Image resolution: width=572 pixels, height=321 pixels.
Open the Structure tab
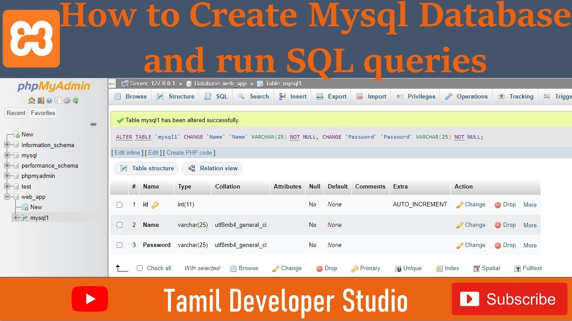click(x=176, y=97)
